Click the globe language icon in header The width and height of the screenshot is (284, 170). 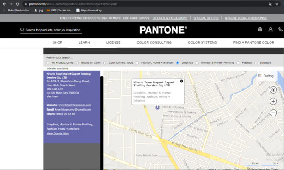[x=260, y=29]
